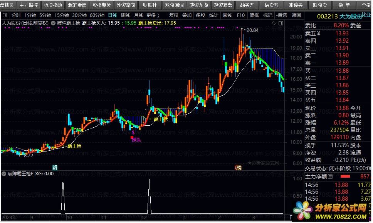Select the 30分钟 period
Viewport: 373px width, 223px height.
[79, 15]
